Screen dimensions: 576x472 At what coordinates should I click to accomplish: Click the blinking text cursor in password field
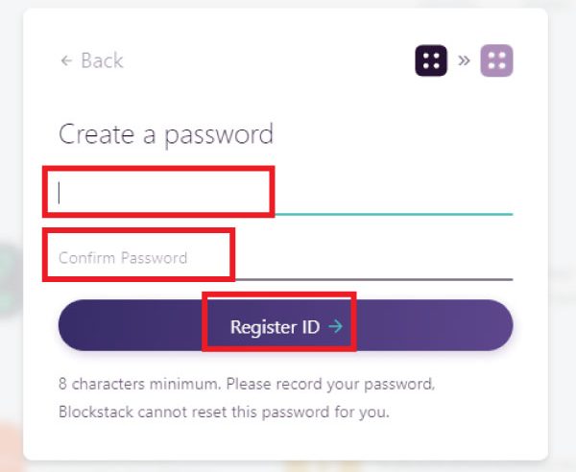click(60, 193)
